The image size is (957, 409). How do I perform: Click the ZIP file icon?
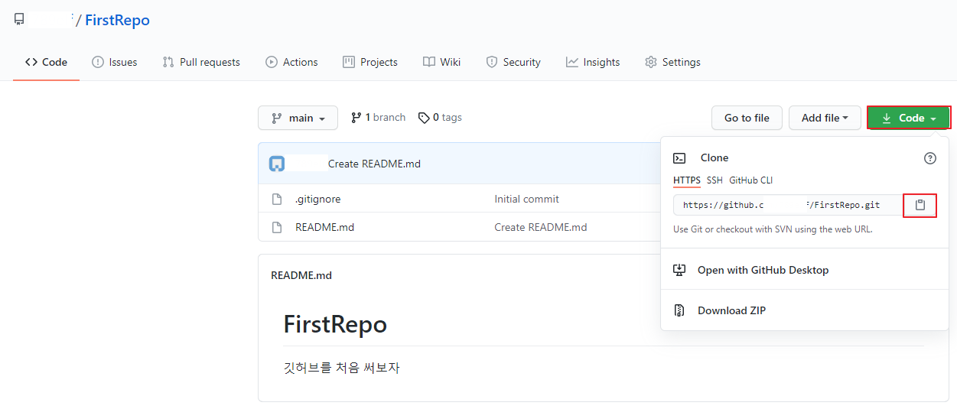click(679, 310)
